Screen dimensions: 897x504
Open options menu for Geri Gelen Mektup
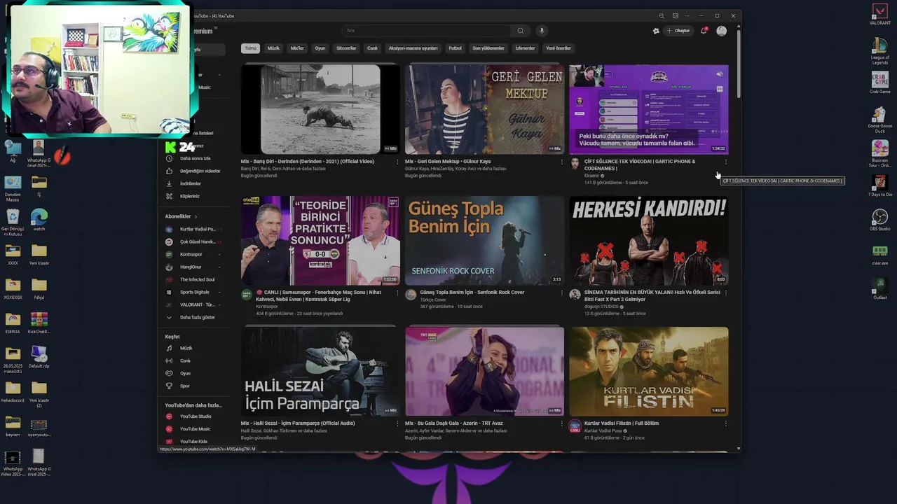click(x=561, y=162)
